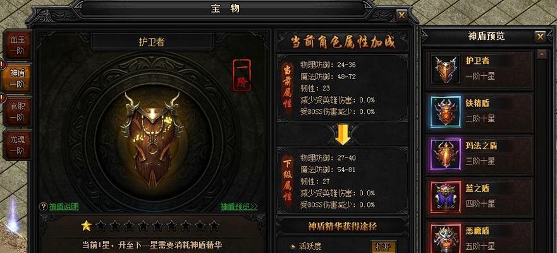Select the 铁精盾 shield icon
The width and height of the screenshot is (557, 253).
446,111
